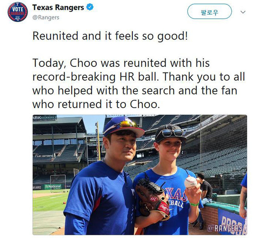Click the batting cage on the field
This screenshot has height=238, width=253.
[58, 183]
